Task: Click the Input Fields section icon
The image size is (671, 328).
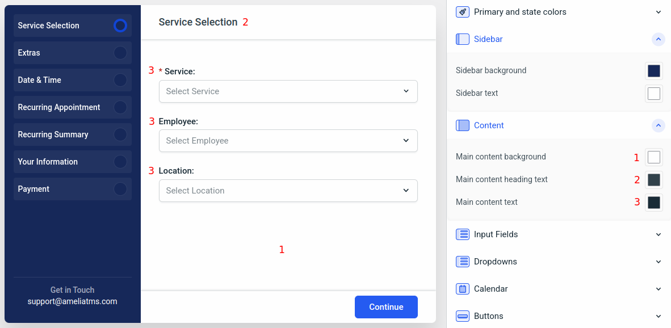Action: point(463,234)
